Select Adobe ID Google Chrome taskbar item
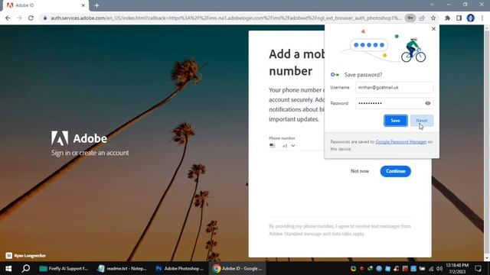 click(237, 268)
